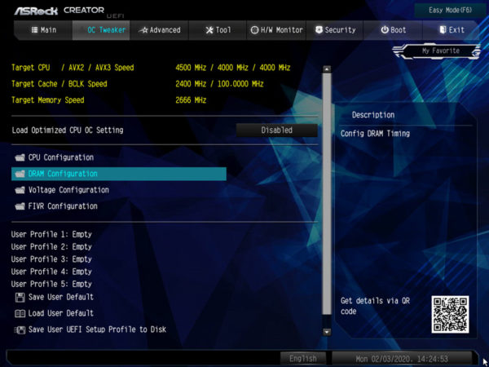
Task: Switch to the Advanced tab
Action: click(159, 30)
